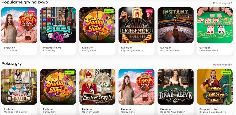Click the Lightning Roulette title text

pyautogui.click(x=132, y=50)
